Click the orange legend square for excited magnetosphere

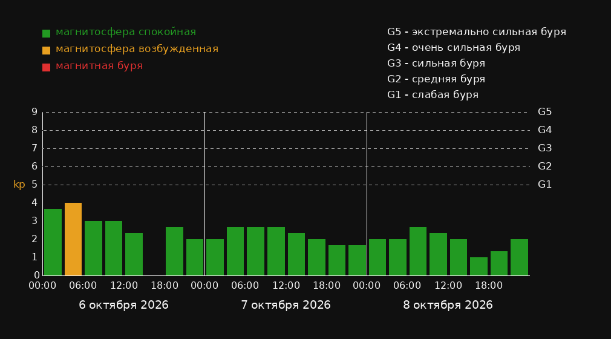coord(47,50)
